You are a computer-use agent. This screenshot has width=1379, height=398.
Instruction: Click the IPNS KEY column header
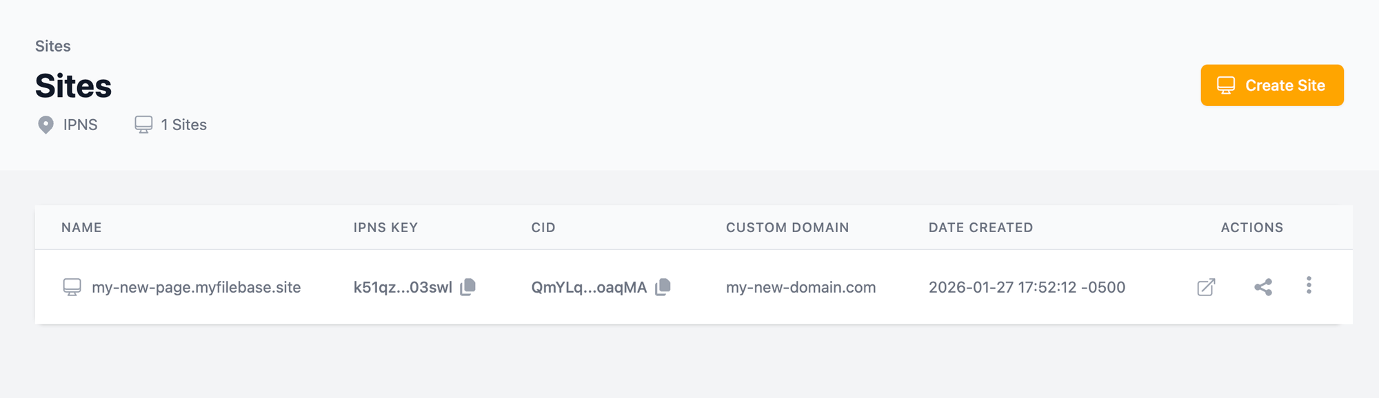click(x=385, y=227)
